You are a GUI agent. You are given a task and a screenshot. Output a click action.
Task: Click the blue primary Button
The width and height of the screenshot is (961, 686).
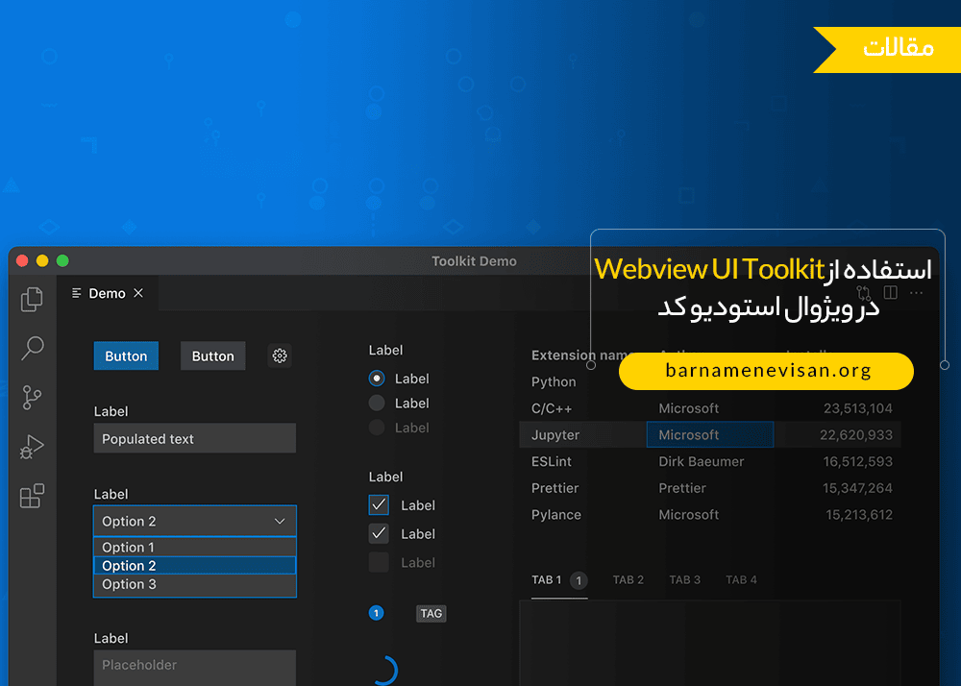[x=126, y=355]
